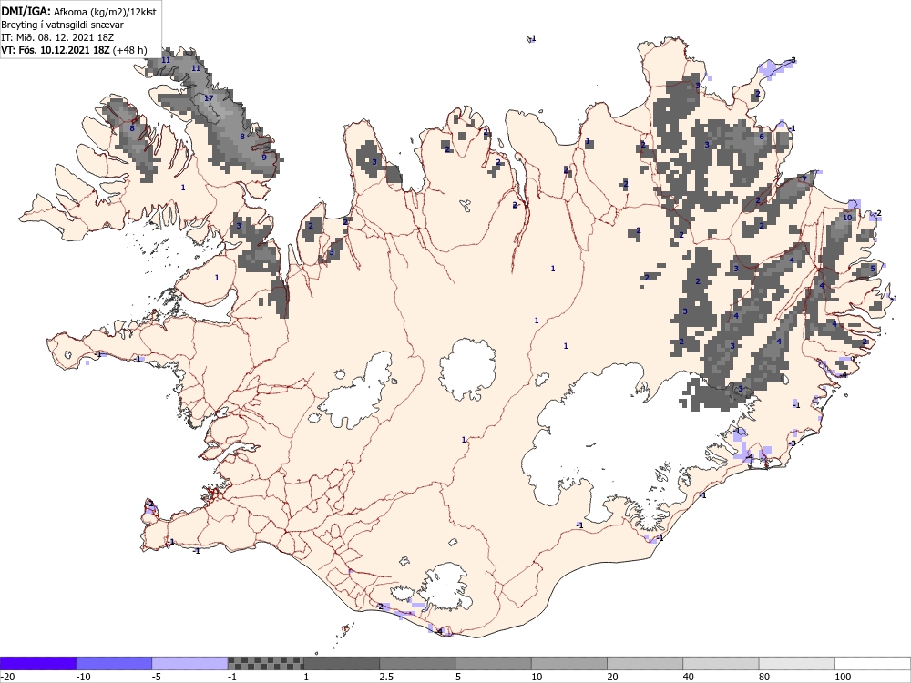Click the '40' legend scale label
This screenshot has height=683, width=911.
pyautogui.click(x=689, y=677)
